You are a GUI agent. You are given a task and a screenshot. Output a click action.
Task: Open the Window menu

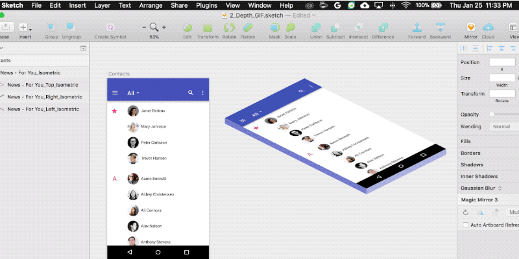pyautogui.click(x=261, y=5)
